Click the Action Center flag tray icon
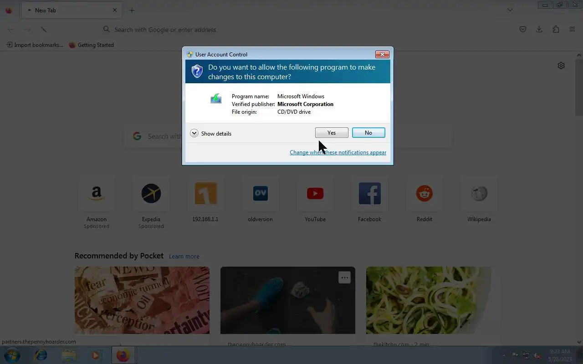 [515, 355]
